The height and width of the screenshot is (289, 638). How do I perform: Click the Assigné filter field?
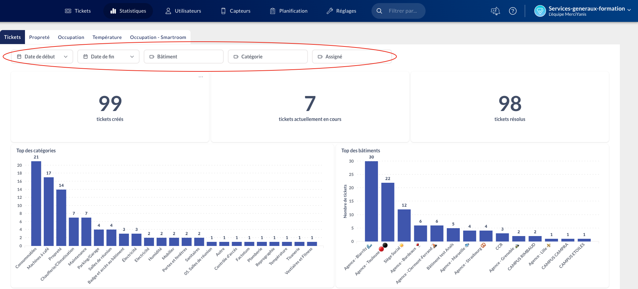pos(352,57)
